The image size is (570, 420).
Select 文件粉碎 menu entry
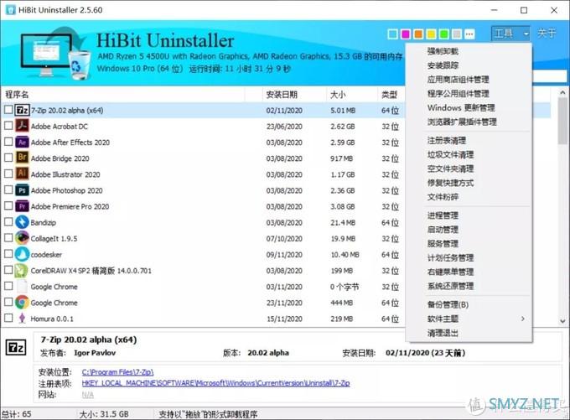tap(443, 197)
